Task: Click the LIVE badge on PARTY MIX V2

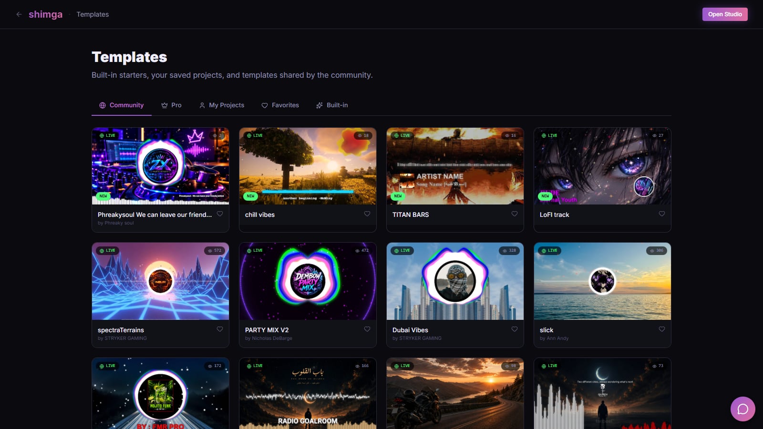Action: point(255,250)
